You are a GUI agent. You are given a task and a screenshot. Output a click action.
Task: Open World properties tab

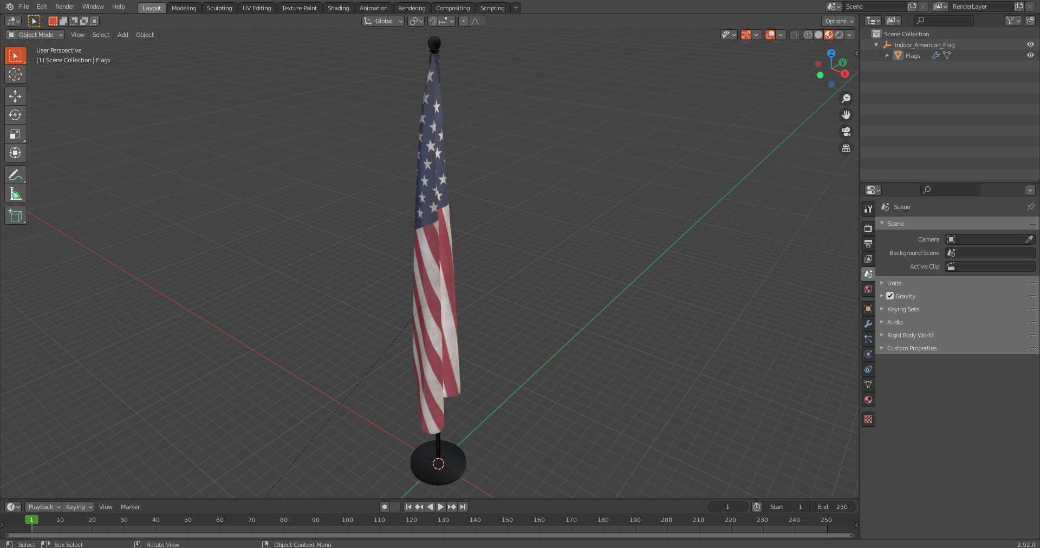pos(868,289)
